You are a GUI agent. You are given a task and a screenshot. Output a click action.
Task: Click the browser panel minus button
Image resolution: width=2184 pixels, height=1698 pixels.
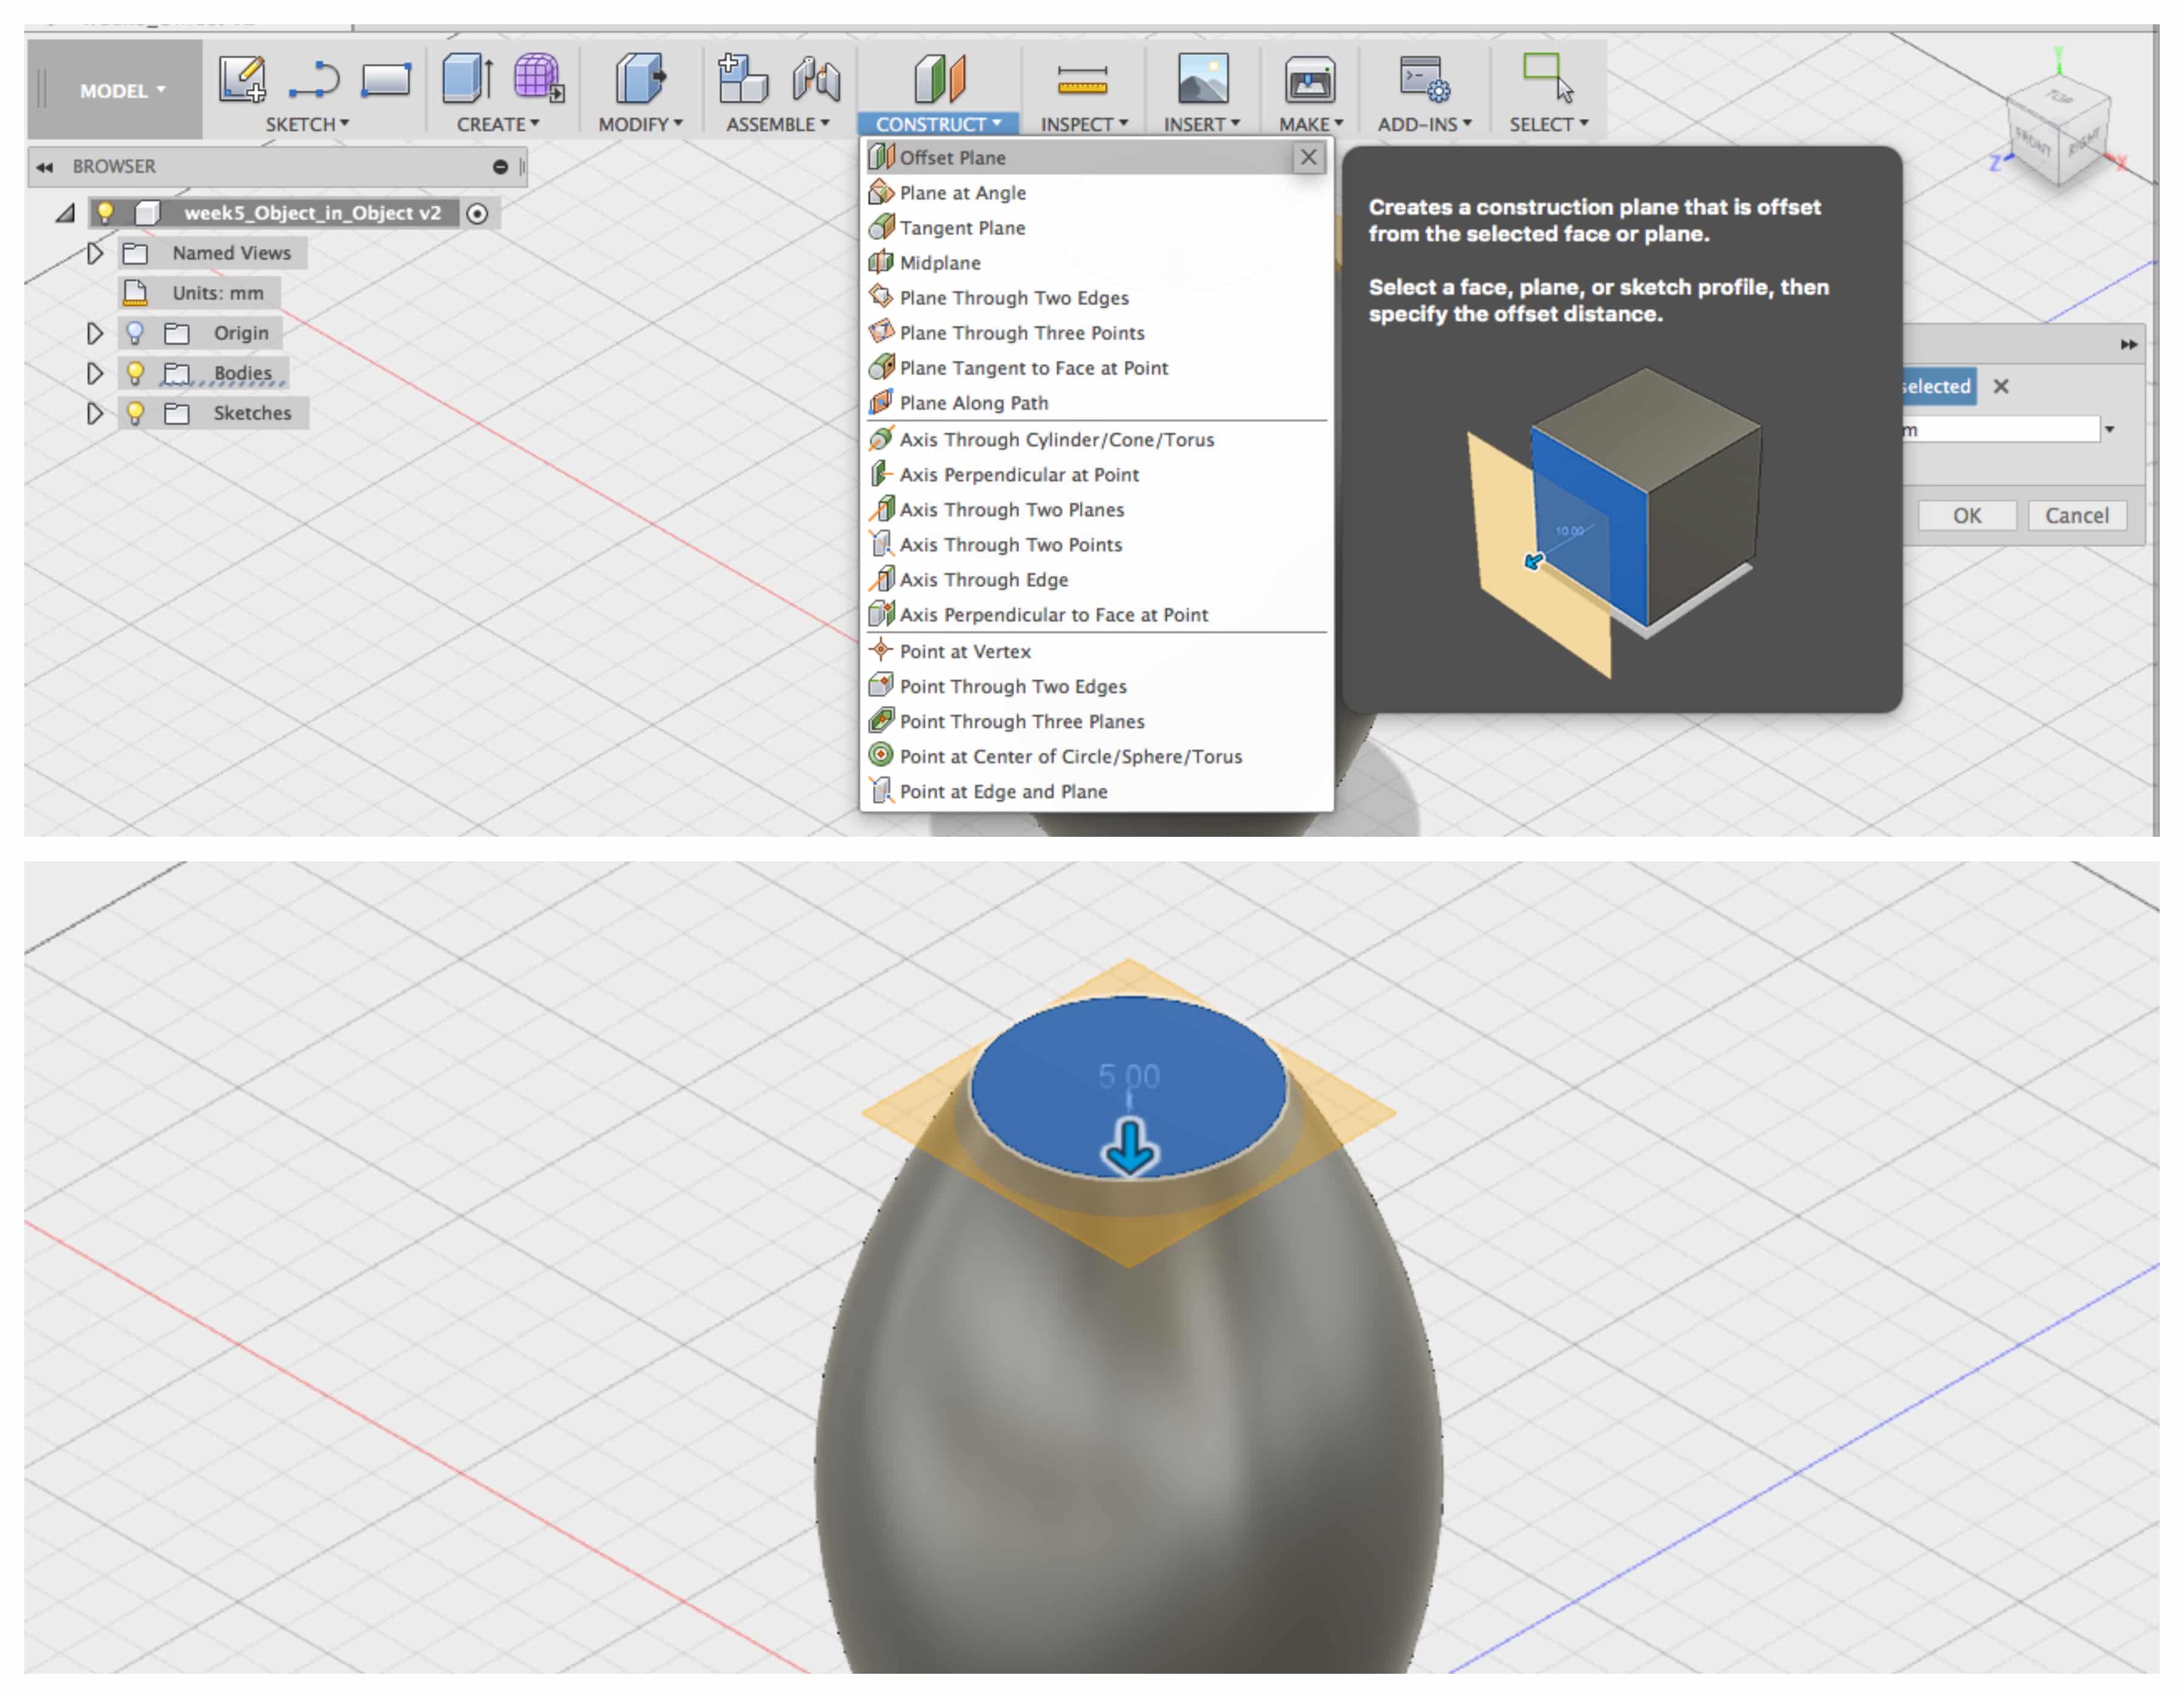click(x=500, y=167)
